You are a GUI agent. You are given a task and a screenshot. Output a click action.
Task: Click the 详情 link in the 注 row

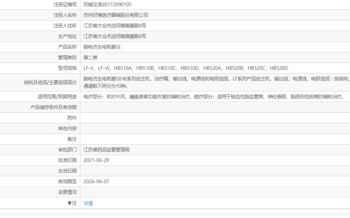(x=88, y=203)
